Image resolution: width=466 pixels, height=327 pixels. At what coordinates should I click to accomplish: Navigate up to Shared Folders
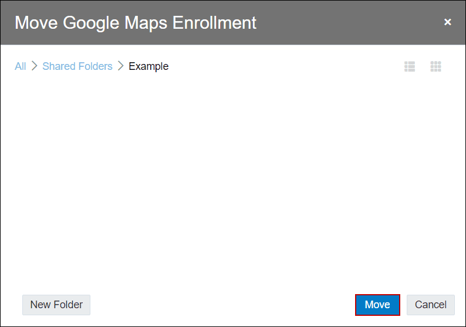click(77, 66)
